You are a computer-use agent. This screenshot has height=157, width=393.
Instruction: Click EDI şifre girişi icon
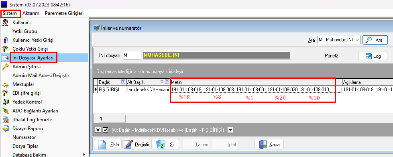(5, 93)
